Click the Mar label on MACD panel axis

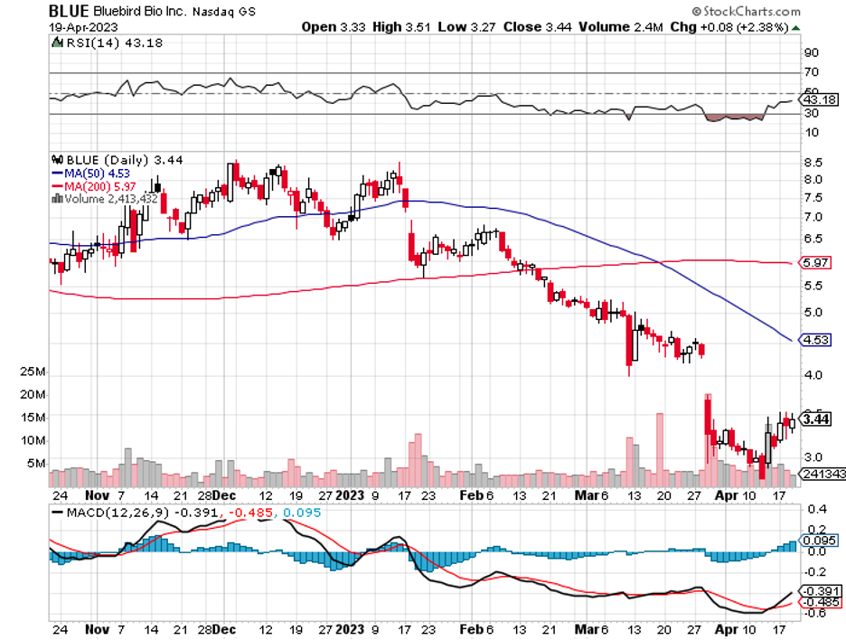[587, 629]
